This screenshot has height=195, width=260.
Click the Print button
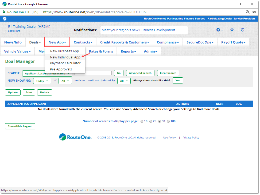[29, 93]
